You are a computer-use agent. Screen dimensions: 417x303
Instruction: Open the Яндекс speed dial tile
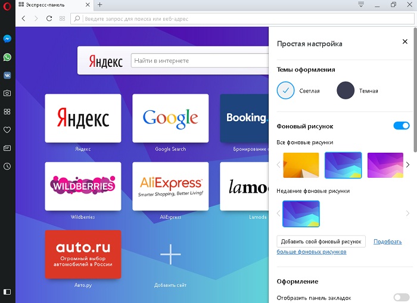(83, 118)
